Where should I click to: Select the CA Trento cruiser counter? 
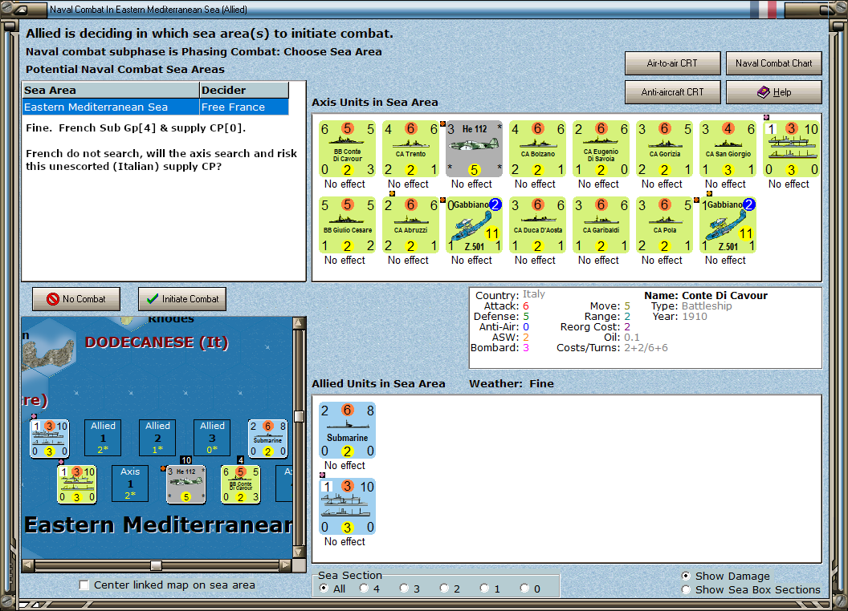pyautogui.click(x=410, y=149)
